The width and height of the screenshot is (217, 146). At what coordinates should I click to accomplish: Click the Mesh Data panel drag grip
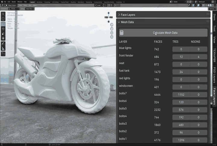(208, 22)
